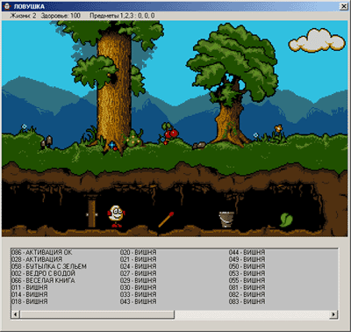Click the orange flower near right tree
Image resolution: width=351 pixels, height=332 pixels.
[278, 128]
